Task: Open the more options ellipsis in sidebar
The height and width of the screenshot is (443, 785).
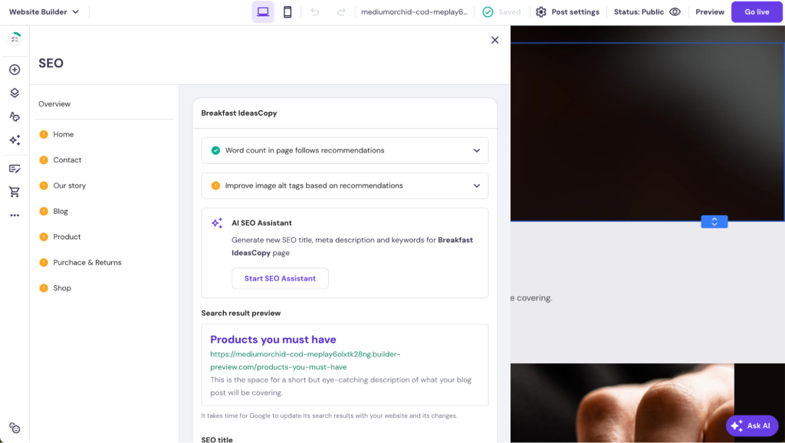Action: 14,215
